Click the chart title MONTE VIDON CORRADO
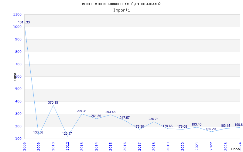The image size is (243, 152). pos(122,4)
